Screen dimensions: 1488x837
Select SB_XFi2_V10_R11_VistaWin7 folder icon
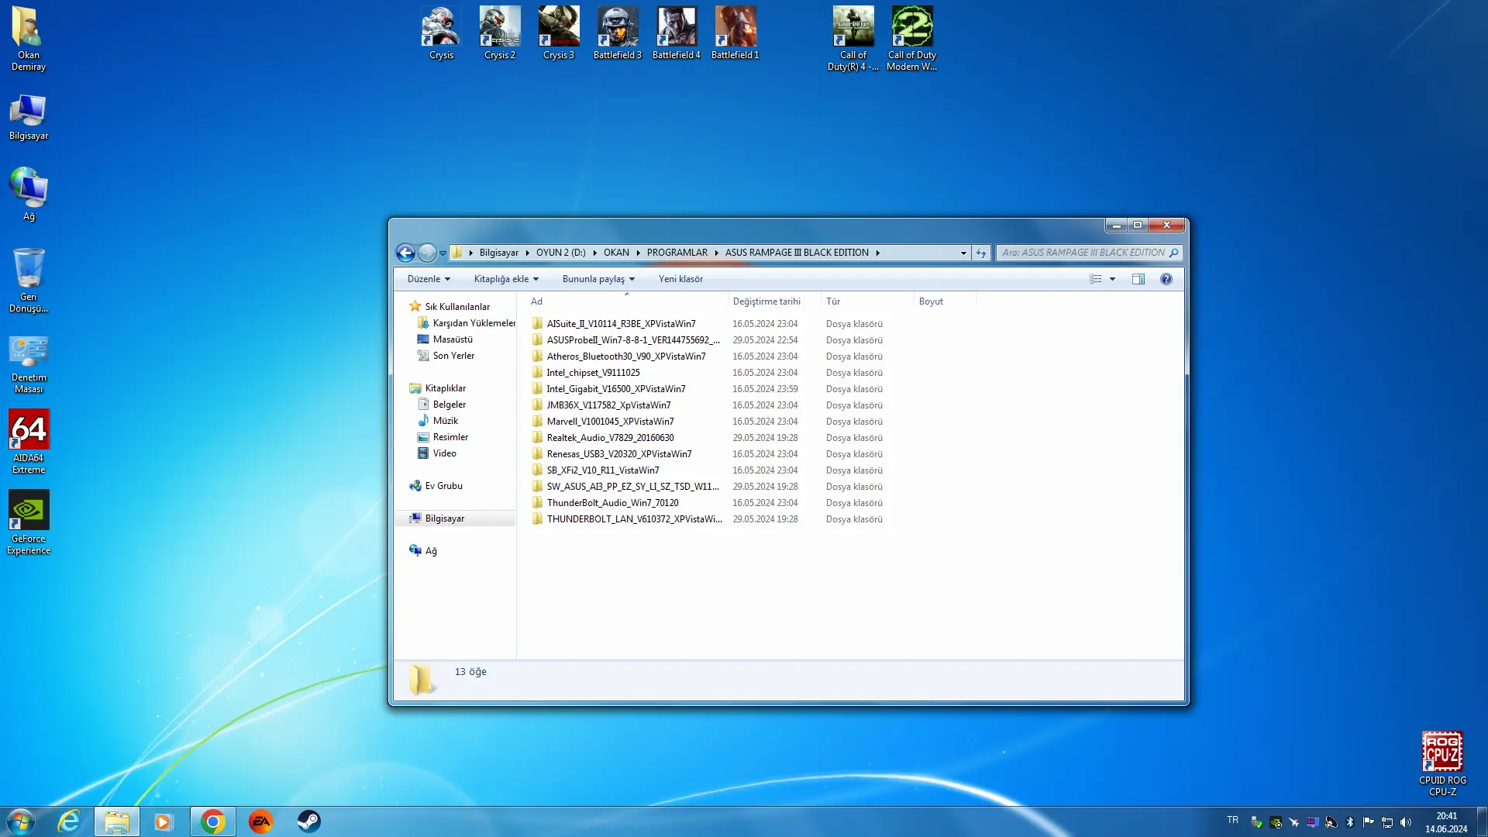(537, 470)
